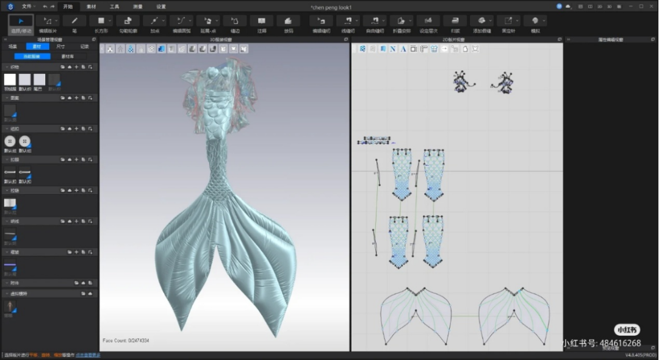Click the 素材库 material library button
This screenshot has height=360, width=659.
pyautogui.click(x=68, y=56)
